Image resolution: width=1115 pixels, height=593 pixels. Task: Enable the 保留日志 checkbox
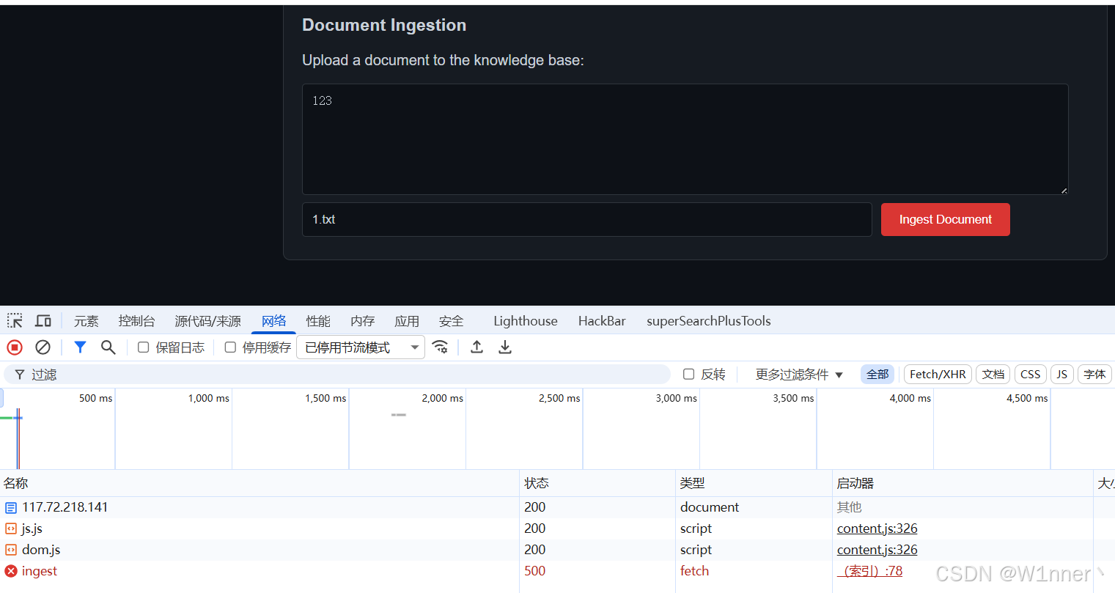point(144,347)
